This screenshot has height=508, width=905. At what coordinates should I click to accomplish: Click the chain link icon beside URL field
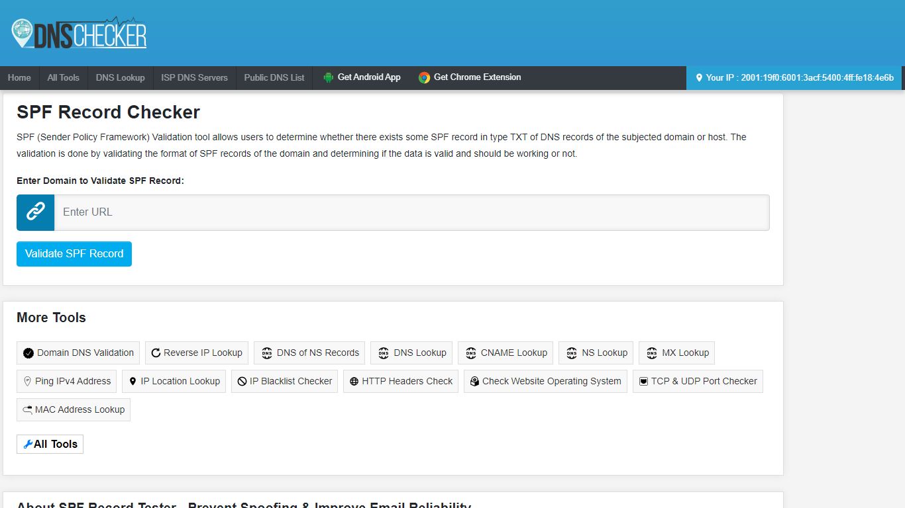tap(35, 212)
